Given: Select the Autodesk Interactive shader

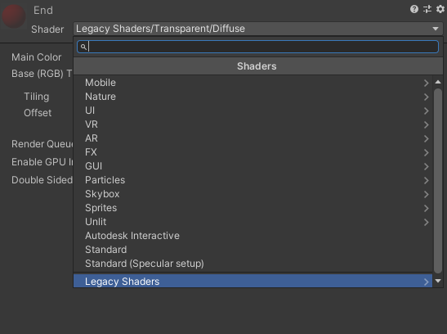Looking at the screenshot, I should 253,236.
